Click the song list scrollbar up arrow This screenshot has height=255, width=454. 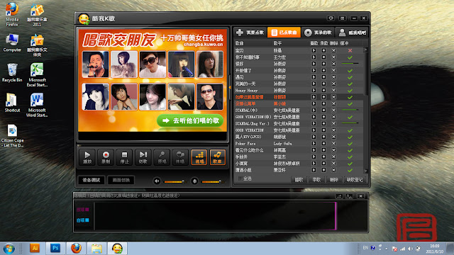pos(366,50)
